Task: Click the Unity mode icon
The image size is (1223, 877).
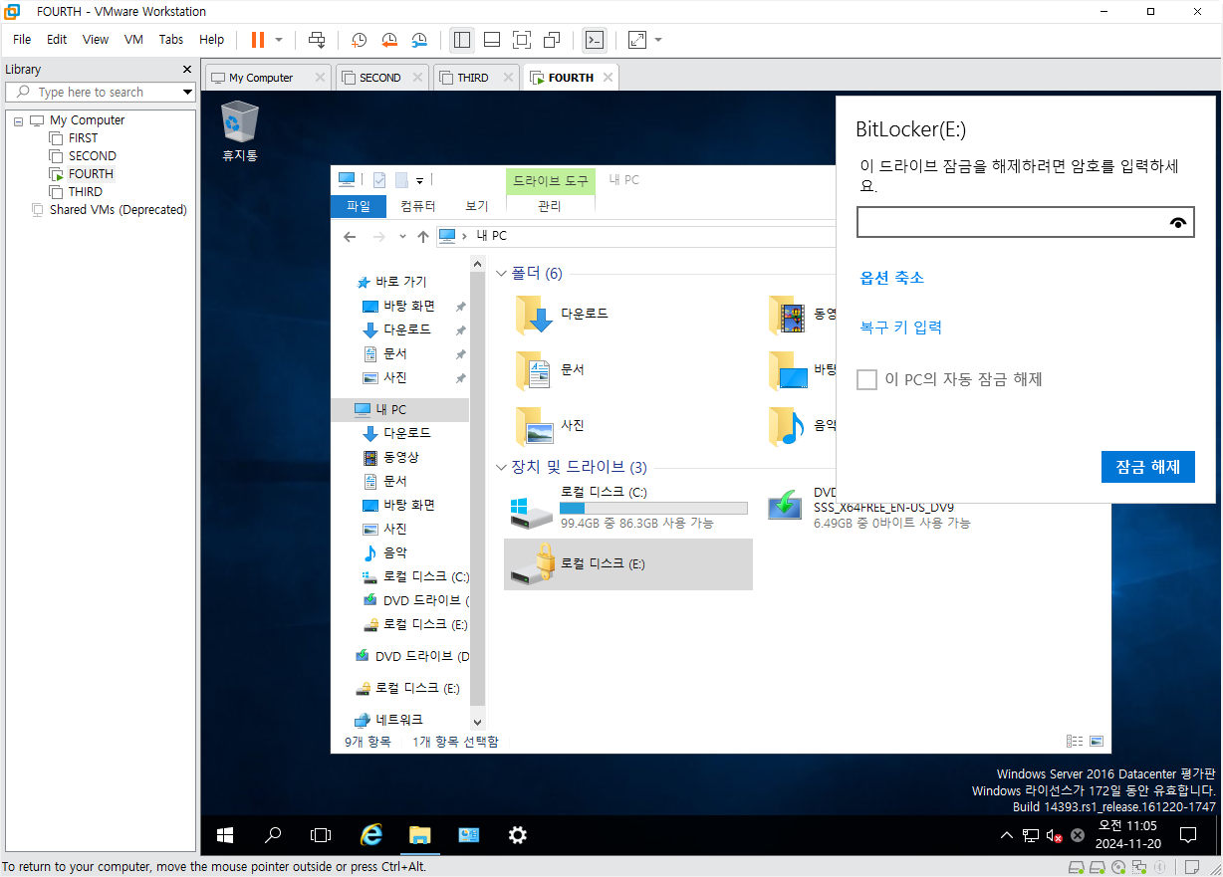Action: [x=552, y=40]
